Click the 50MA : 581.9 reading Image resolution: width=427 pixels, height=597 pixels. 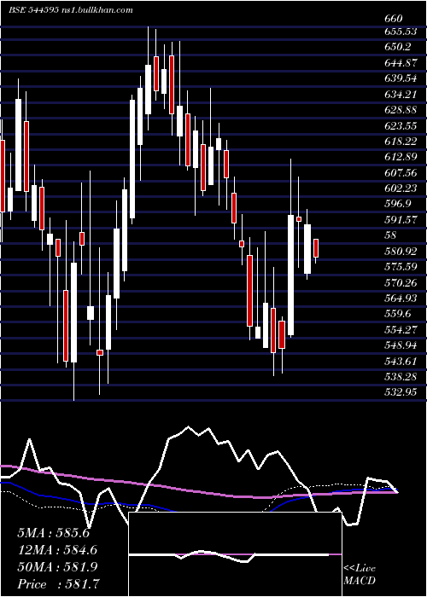[x=57, y=567]
